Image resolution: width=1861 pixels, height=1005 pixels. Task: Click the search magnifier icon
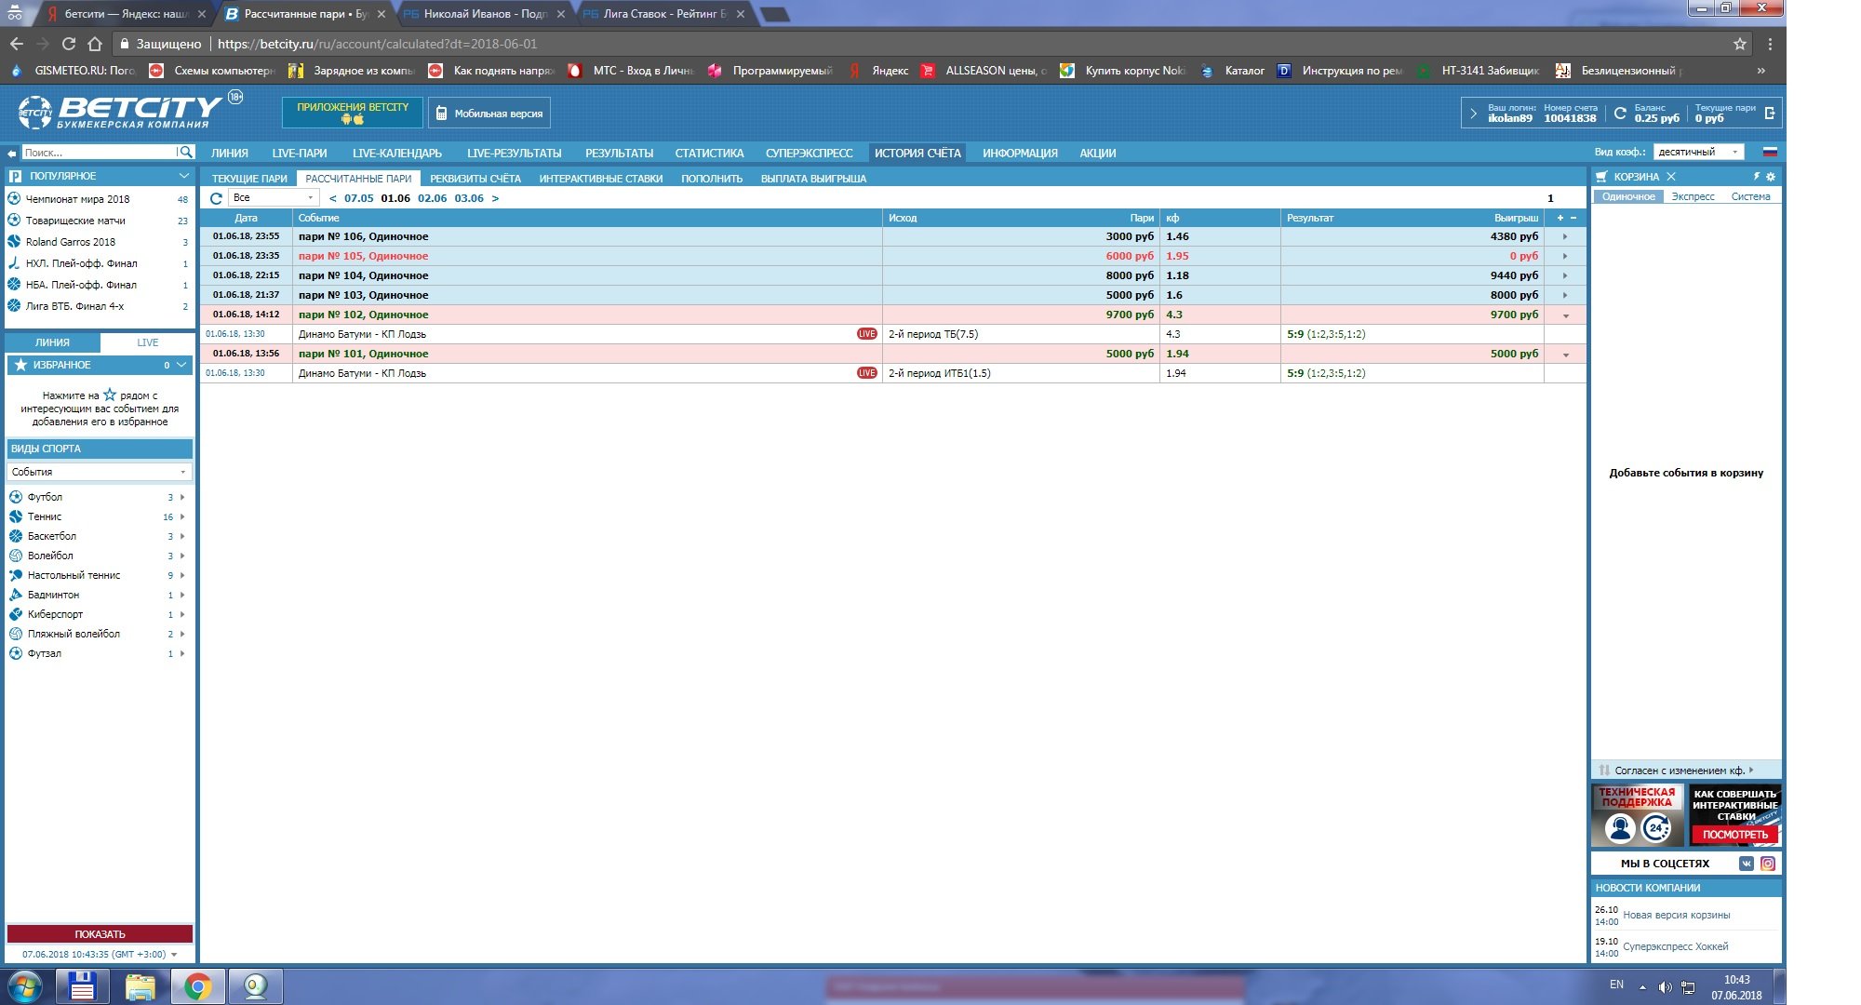tap(186, 153)
